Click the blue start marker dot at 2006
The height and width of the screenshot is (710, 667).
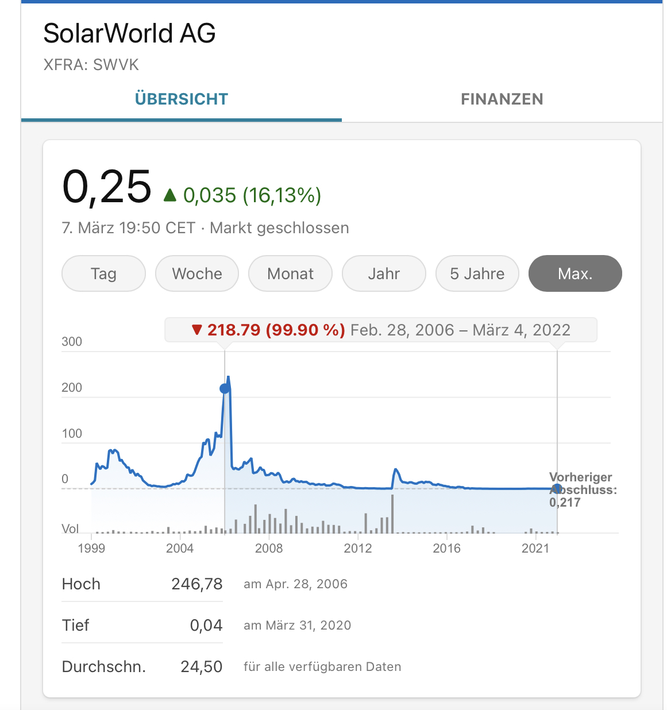tap(225, 389)
